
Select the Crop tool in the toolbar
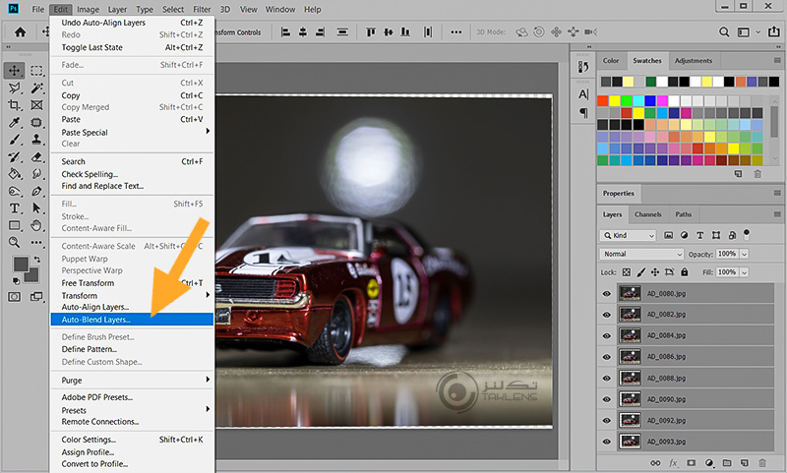15,105
